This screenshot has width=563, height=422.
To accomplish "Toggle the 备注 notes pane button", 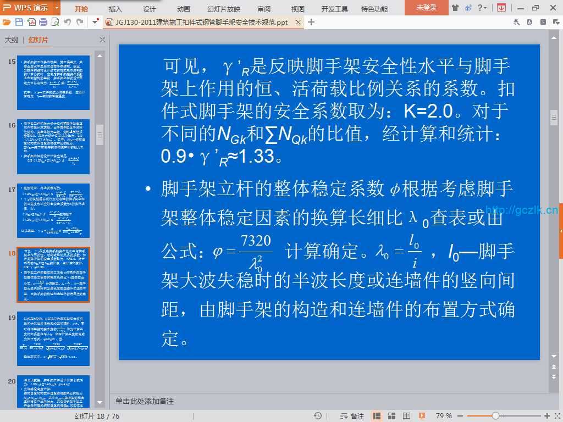I will tap(353, 416).
